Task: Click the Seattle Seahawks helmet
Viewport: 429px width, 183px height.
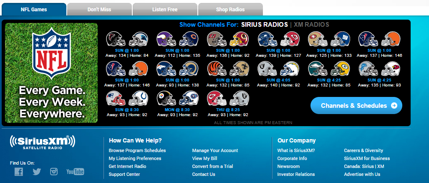Action: point(267,39)
